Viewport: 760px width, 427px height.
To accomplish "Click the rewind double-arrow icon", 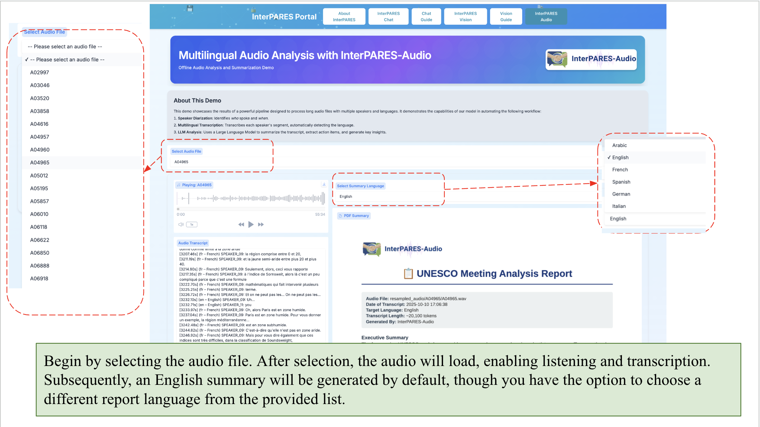I will tap(241, 224).
